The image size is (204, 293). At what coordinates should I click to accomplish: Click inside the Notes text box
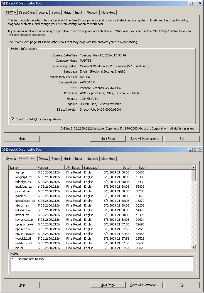pos(102,264)
